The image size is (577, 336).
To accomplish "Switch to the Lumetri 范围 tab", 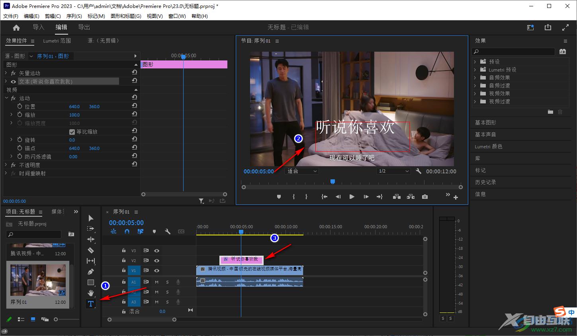I will point(57,41).
